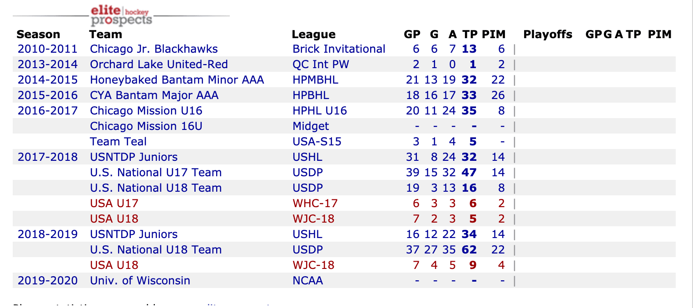The image size is (693, 308).
Task: Select the 2018-2019 season link
Action: 48,234
